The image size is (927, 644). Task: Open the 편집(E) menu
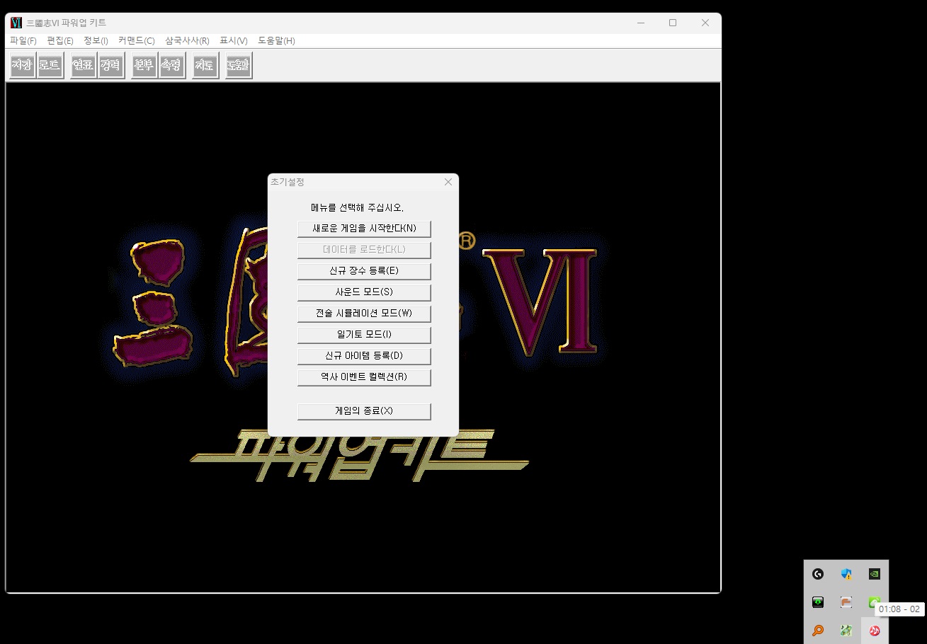[x=60, y=41]
